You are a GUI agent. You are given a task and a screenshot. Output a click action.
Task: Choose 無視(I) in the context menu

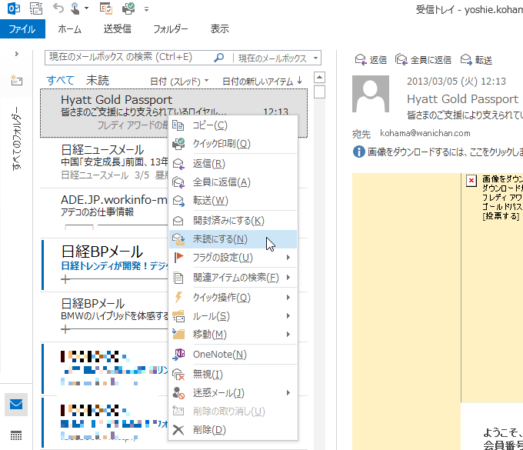point(233,375)
